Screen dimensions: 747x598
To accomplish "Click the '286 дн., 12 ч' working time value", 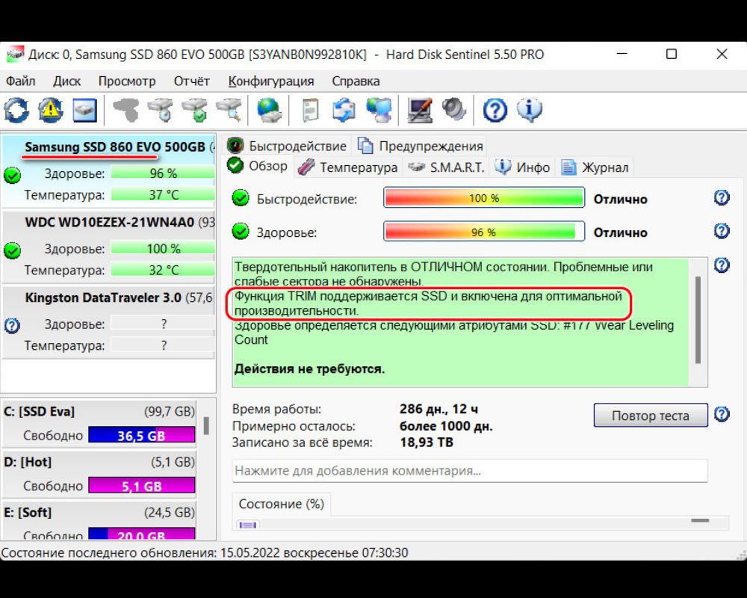I will click(438, 409).
